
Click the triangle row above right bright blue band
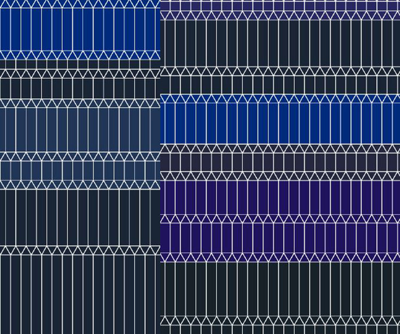(280, 98)
